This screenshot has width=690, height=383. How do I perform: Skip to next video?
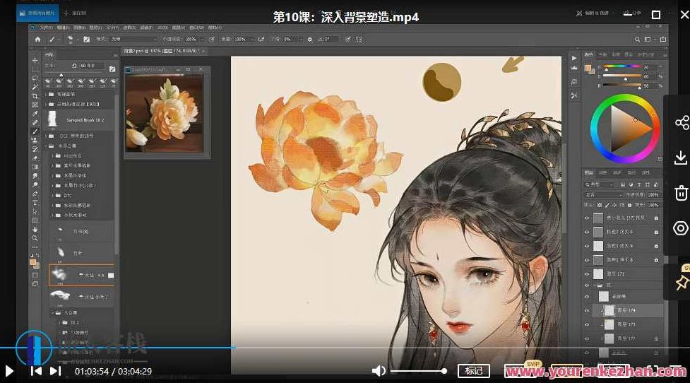tap(56, 371)
